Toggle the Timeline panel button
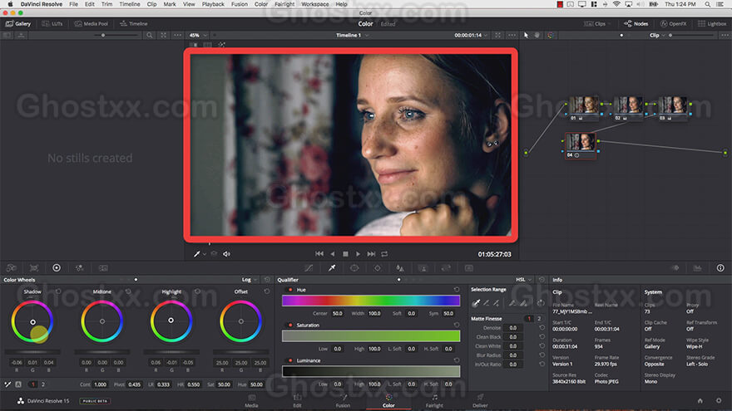 coord(134,24)
